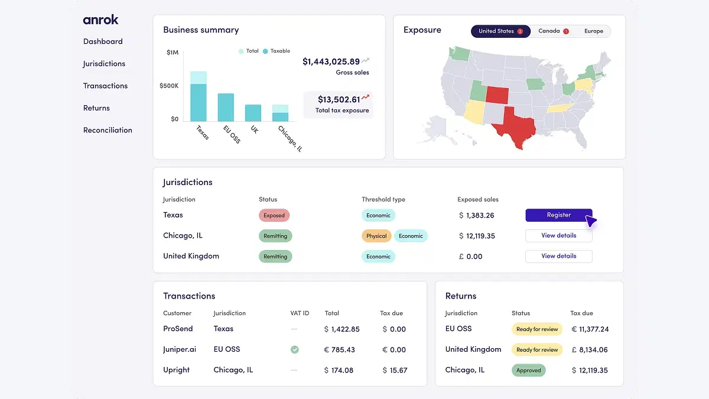The width and height of the screenshot is (709, 399).
Task: Select the Juniper.ai customer name
Action: 180,349
